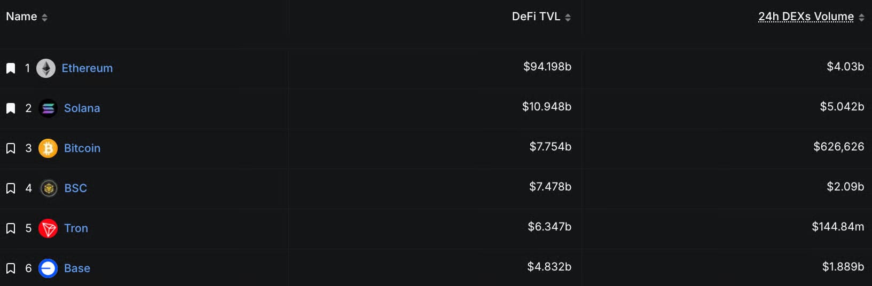Sort by 24h DEXs Volume arrows
872x286 pixels.
pos(861,18)
